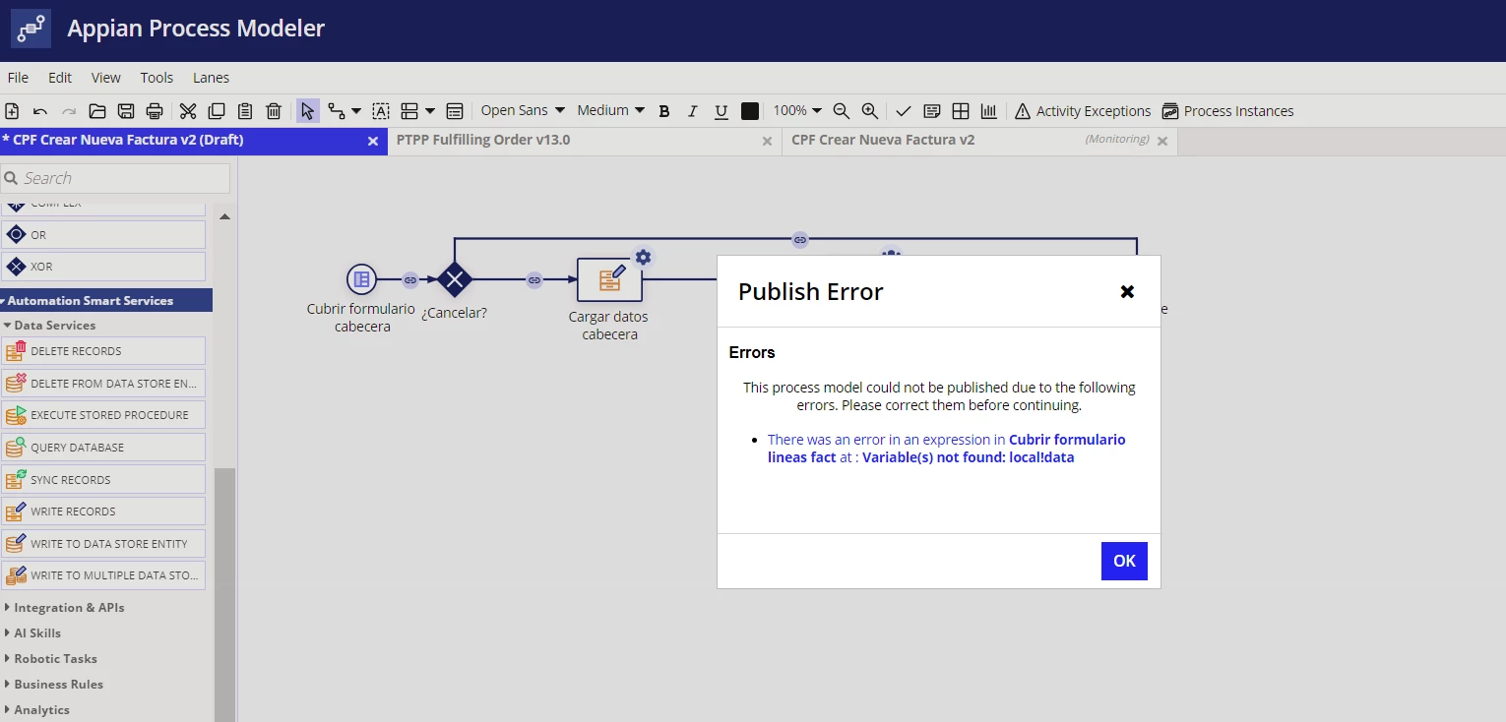Screen dimensions: 1506x722
Task: Zoom in on the canvas
Action: tap(870, 111)
